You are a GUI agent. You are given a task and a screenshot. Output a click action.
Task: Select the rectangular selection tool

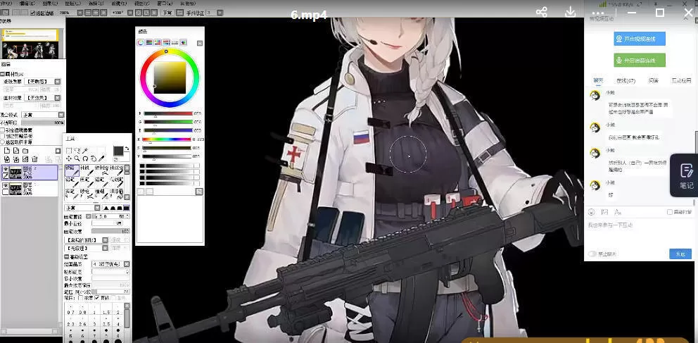click(x=69, y=150)
